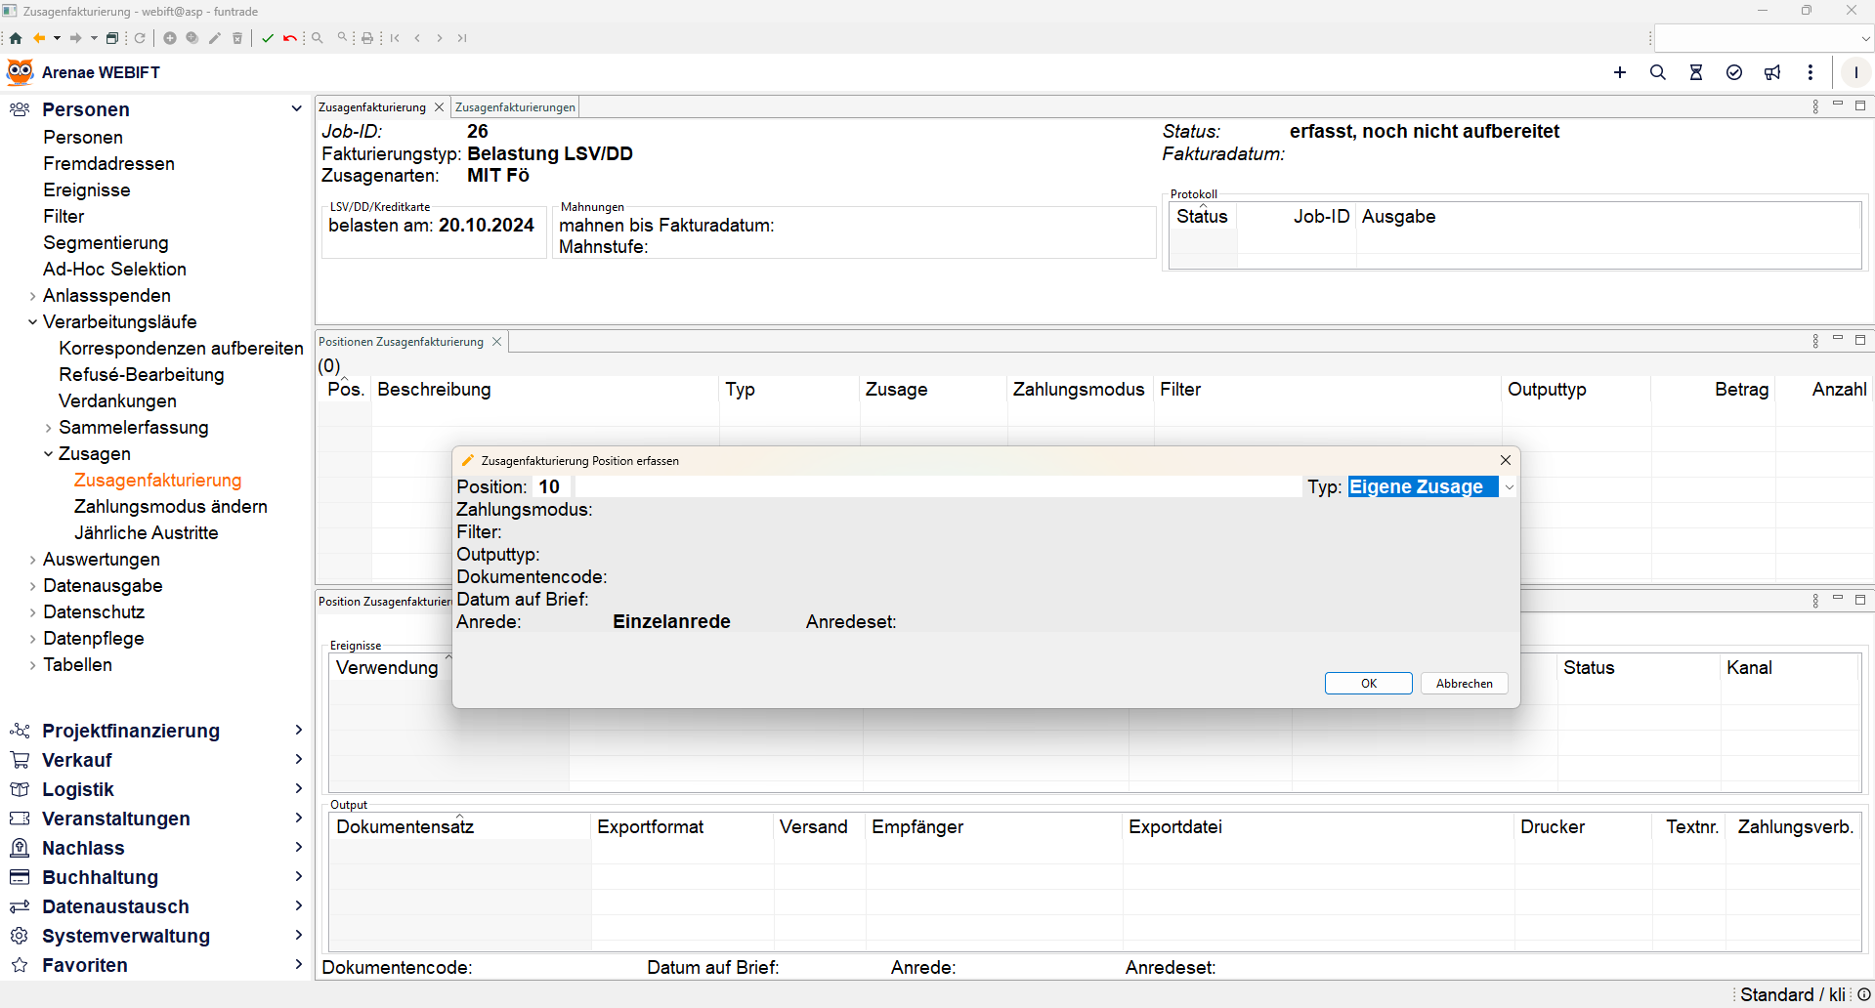The height and width of the screenshot is (1008, 1875).
Task: Click the red undo arrow icon
Action: click(290, 38)
